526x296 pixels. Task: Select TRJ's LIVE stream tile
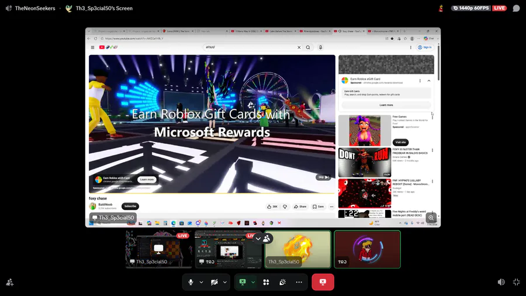pyautogui.click(x=228, y=249)
